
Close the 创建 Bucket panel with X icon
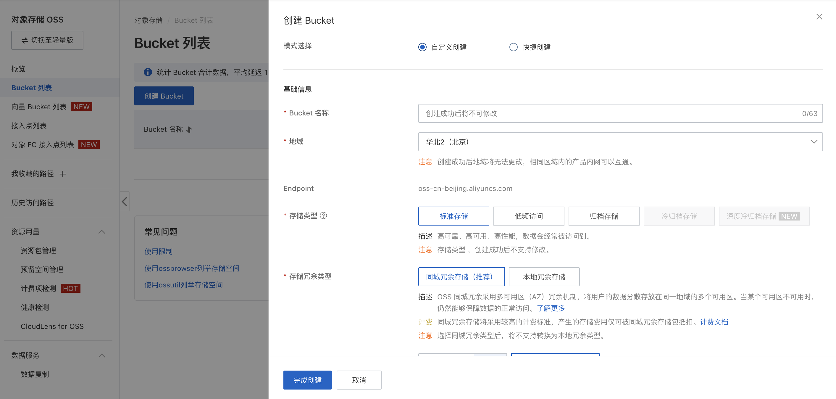819,17
